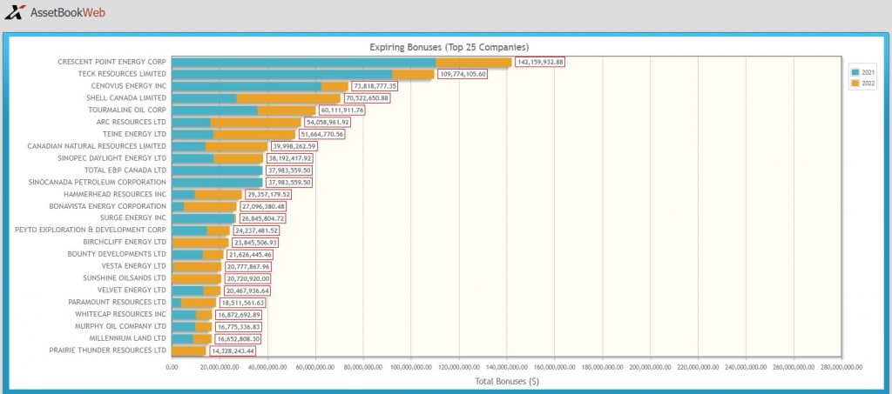Select the SHELL CANADA LIMITED axis label

[x=126, y=97]
